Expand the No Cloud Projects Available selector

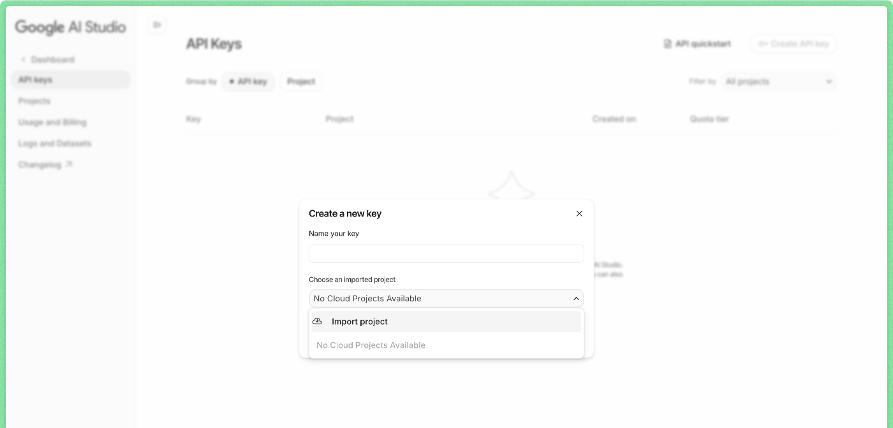point(447,298)
